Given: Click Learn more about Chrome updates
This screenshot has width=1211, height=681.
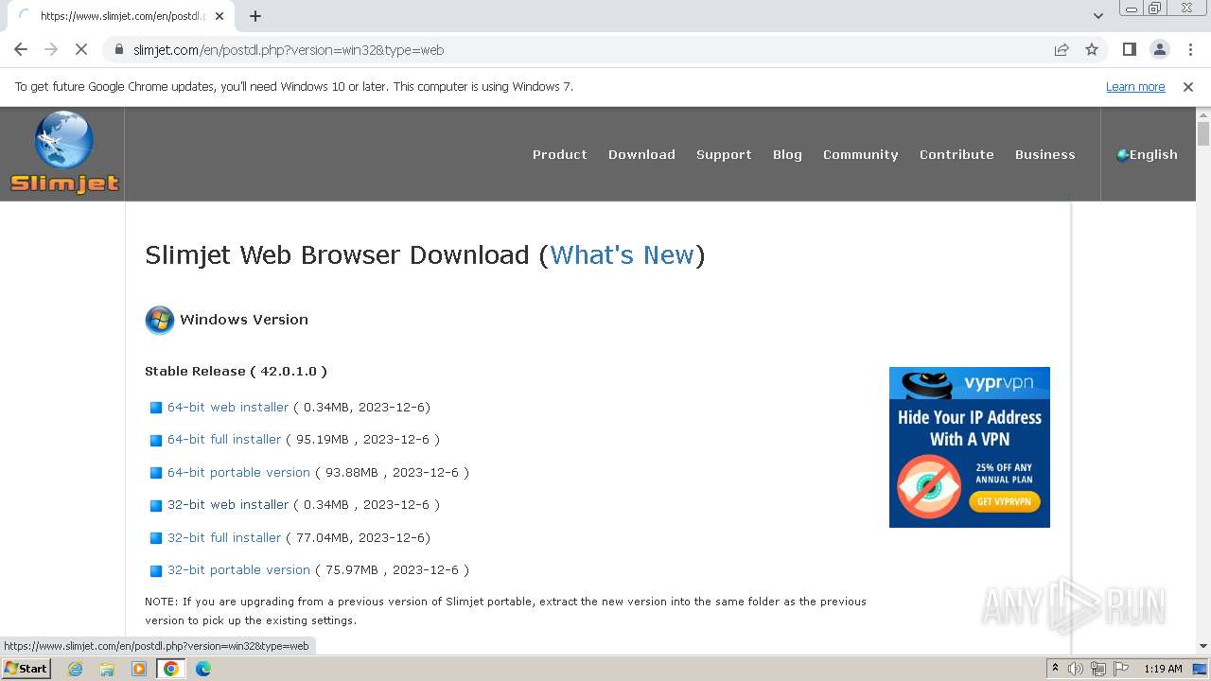Looking at the screenshot, I should click(x=1135, y=87).
